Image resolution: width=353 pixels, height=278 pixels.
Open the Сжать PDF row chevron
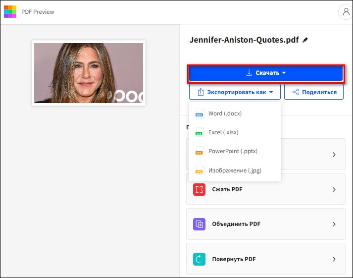tap(334, 189)
